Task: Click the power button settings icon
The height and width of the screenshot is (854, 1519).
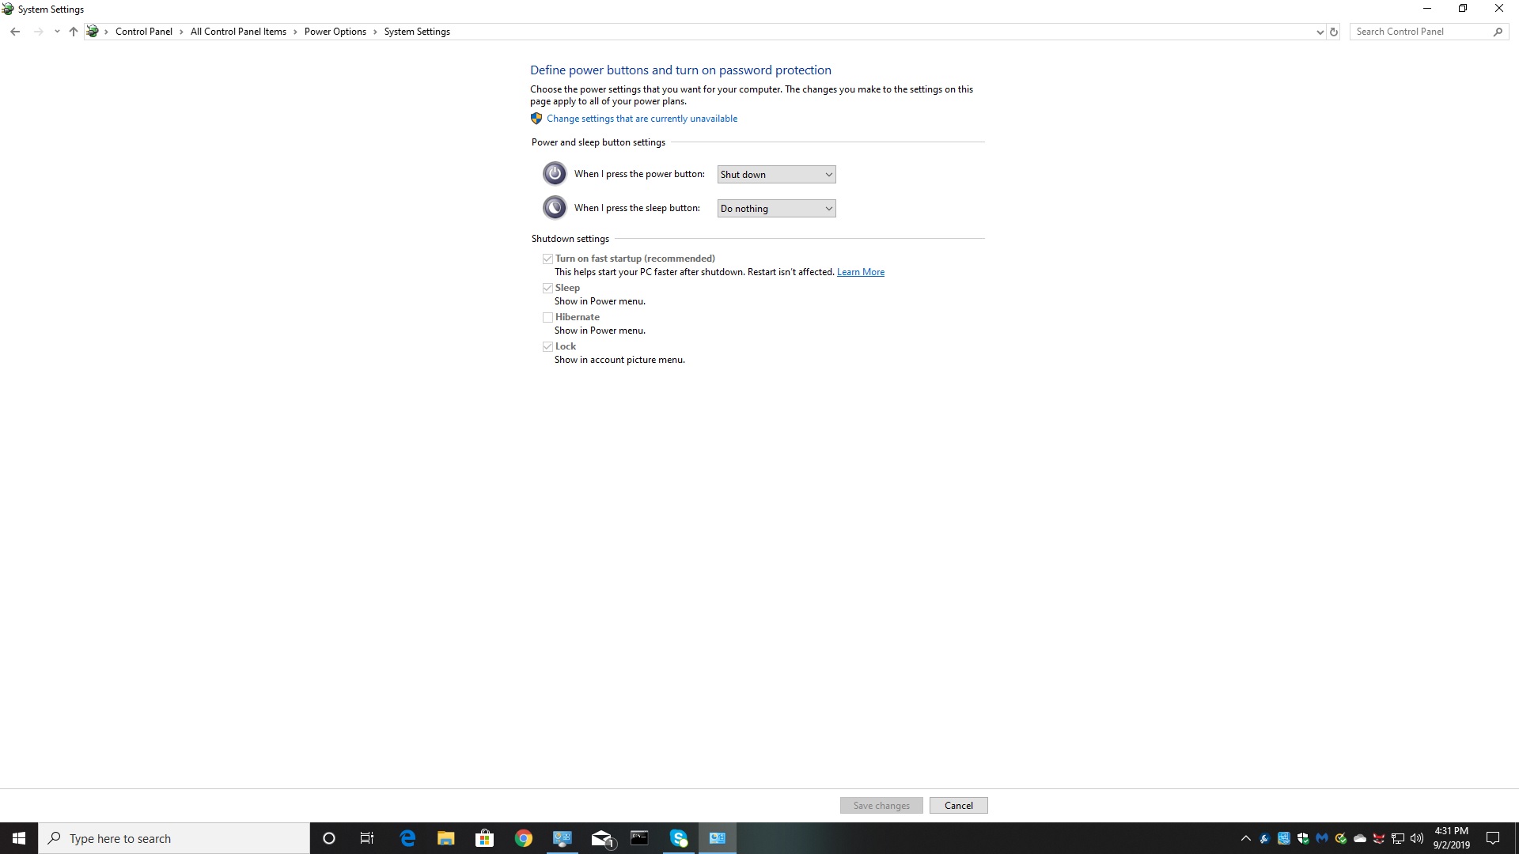Action: [554, 173]
